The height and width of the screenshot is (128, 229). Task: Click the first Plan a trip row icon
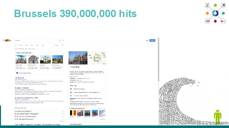click(x=71, y=89)
